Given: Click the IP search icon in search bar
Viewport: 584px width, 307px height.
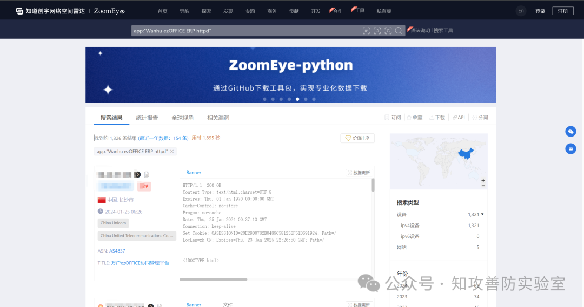Looking at the screenshot, I should pyautogui.click(x=366, y=31).
